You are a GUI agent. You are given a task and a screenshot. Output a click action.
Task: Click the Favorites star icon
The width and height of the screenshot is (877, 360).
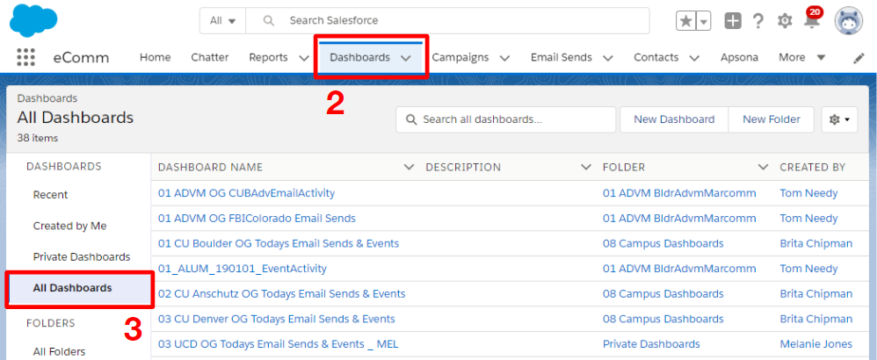685,21
